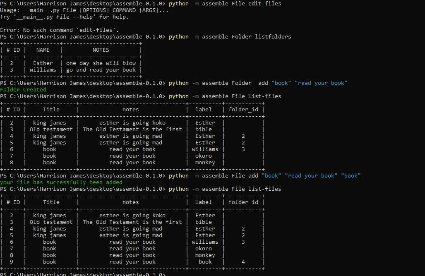Click "Title" header in upper list-files table
Image resolution: width=425 pixels, height=276 pixels.
[x=51, y=110]
